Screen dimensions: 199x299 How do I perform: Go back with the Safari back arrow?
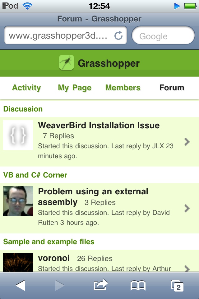[x=20, y=285]
